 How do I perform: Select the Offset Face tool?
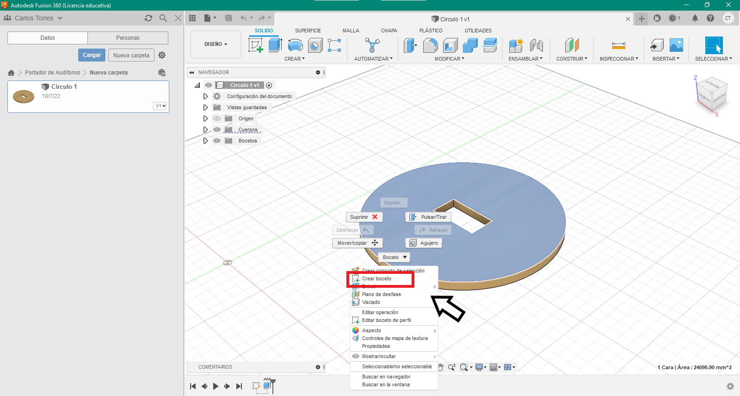[490, 45]
